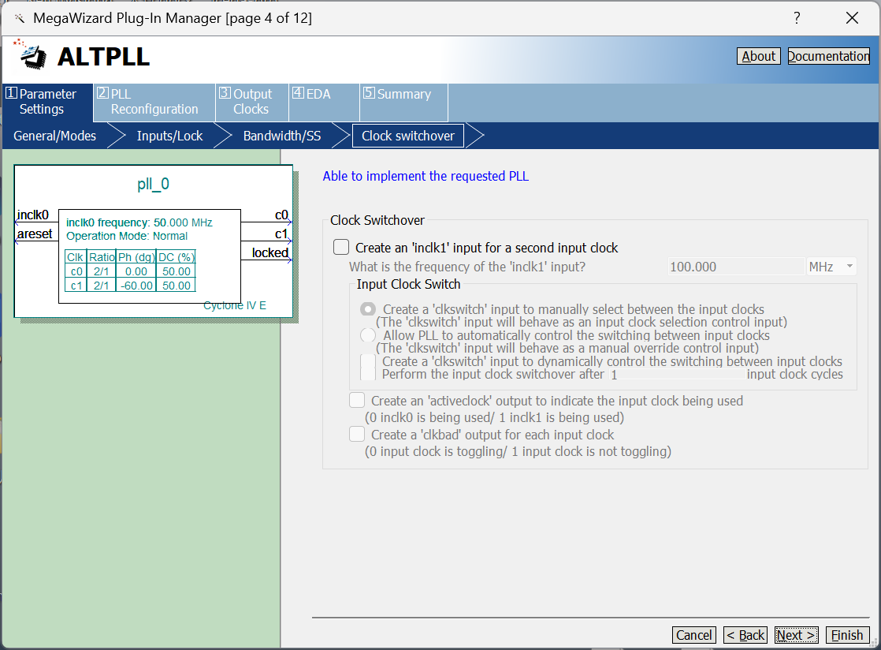Viewport: 881px width, 650px height.
Task: Toggle dynamic 'clkswitch' control checkbox
Action: 368,361
